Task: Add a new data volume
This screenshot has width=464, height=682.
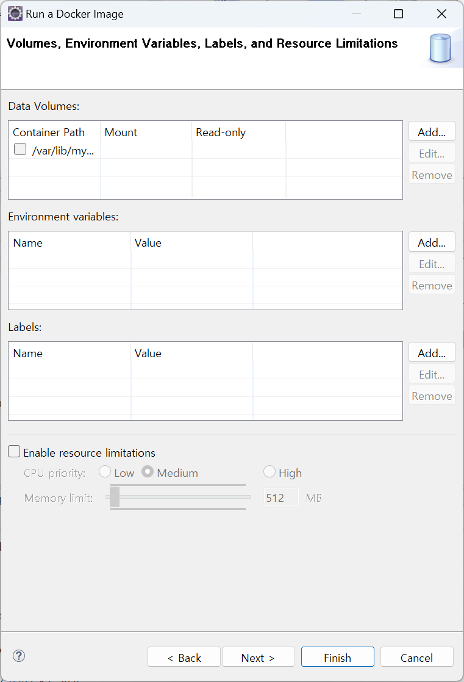Action: (x=432, y=132)
